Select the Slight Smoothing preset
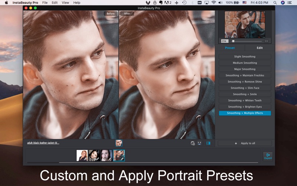 [245, 57]
